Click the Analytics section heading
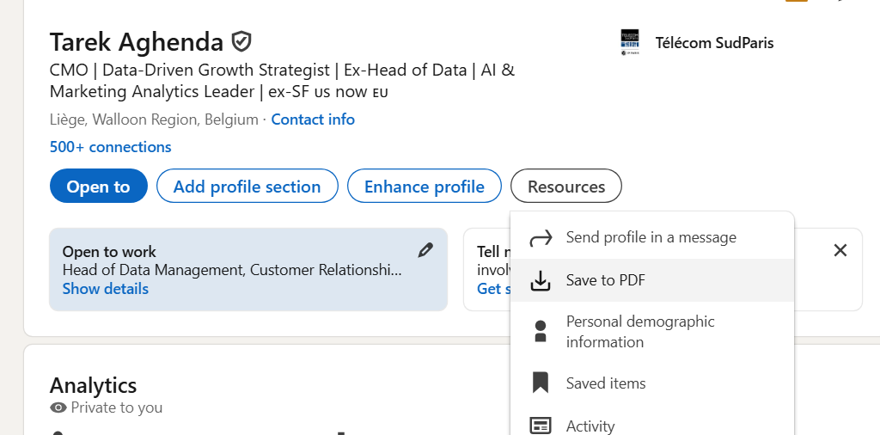 tap(93, 384)
